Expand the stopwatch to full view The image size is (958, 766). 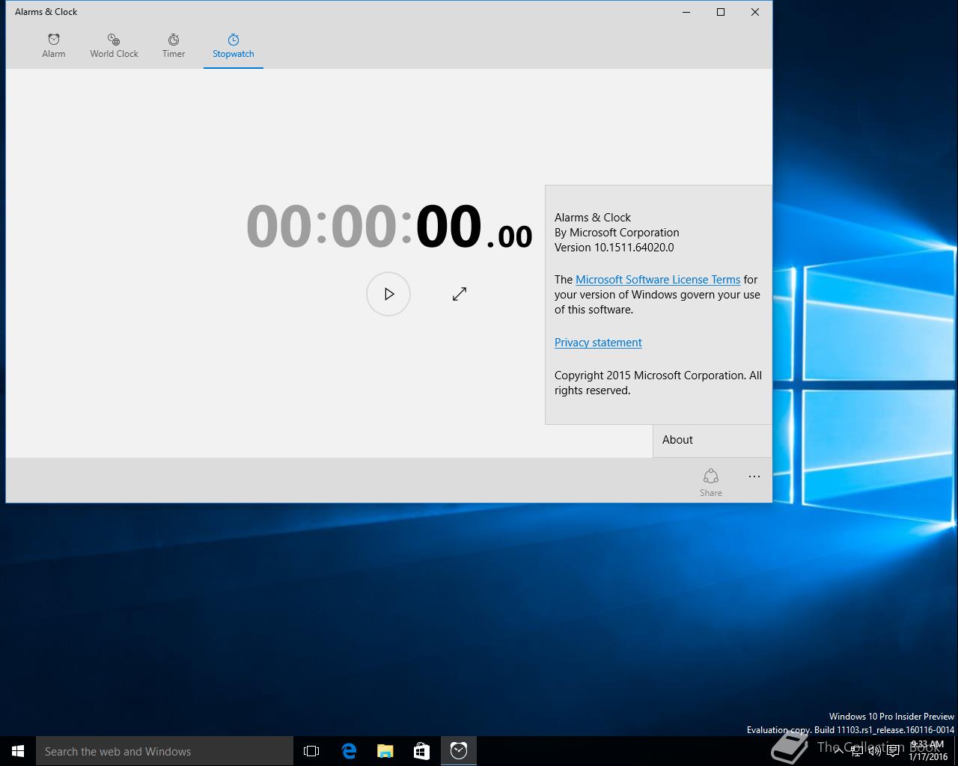coord(460,294)
